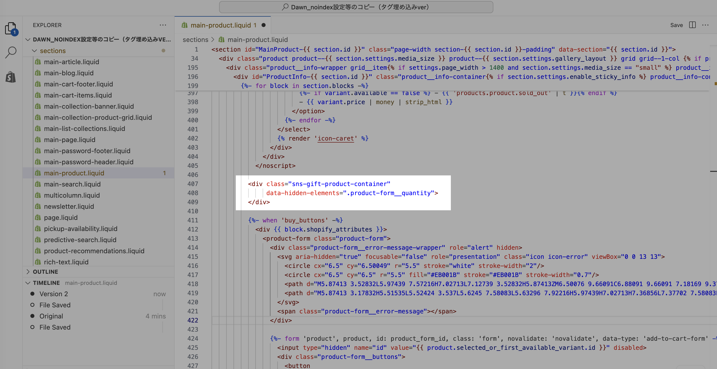Click Shopify icon of main-article.liquid file
Viewport: 717px width, 369px height.
point(38,62)
